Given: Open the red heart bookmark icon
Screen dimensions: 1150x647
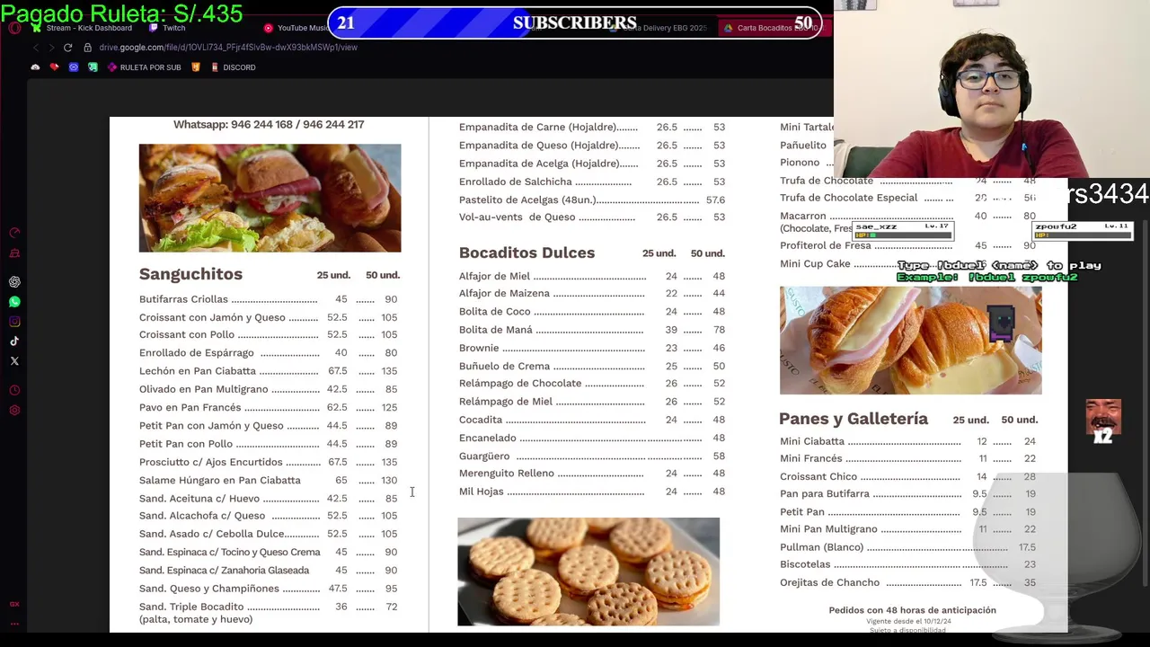Looking at the screenshot, I should (55, 67).
